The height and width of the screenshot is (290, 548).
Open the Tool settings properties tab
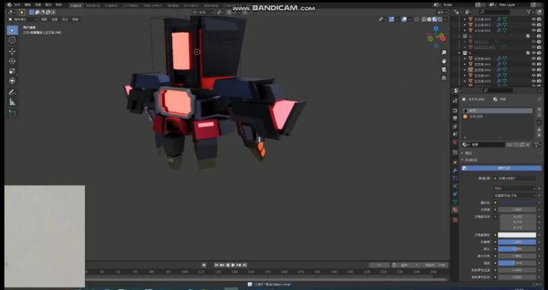454,100
